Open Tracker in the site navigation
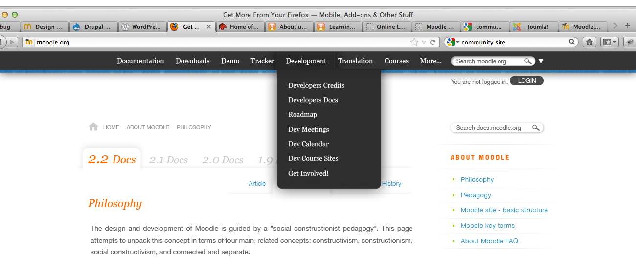Image resolution: width=636 pixels, height=265 pixels. coord(262,61)
